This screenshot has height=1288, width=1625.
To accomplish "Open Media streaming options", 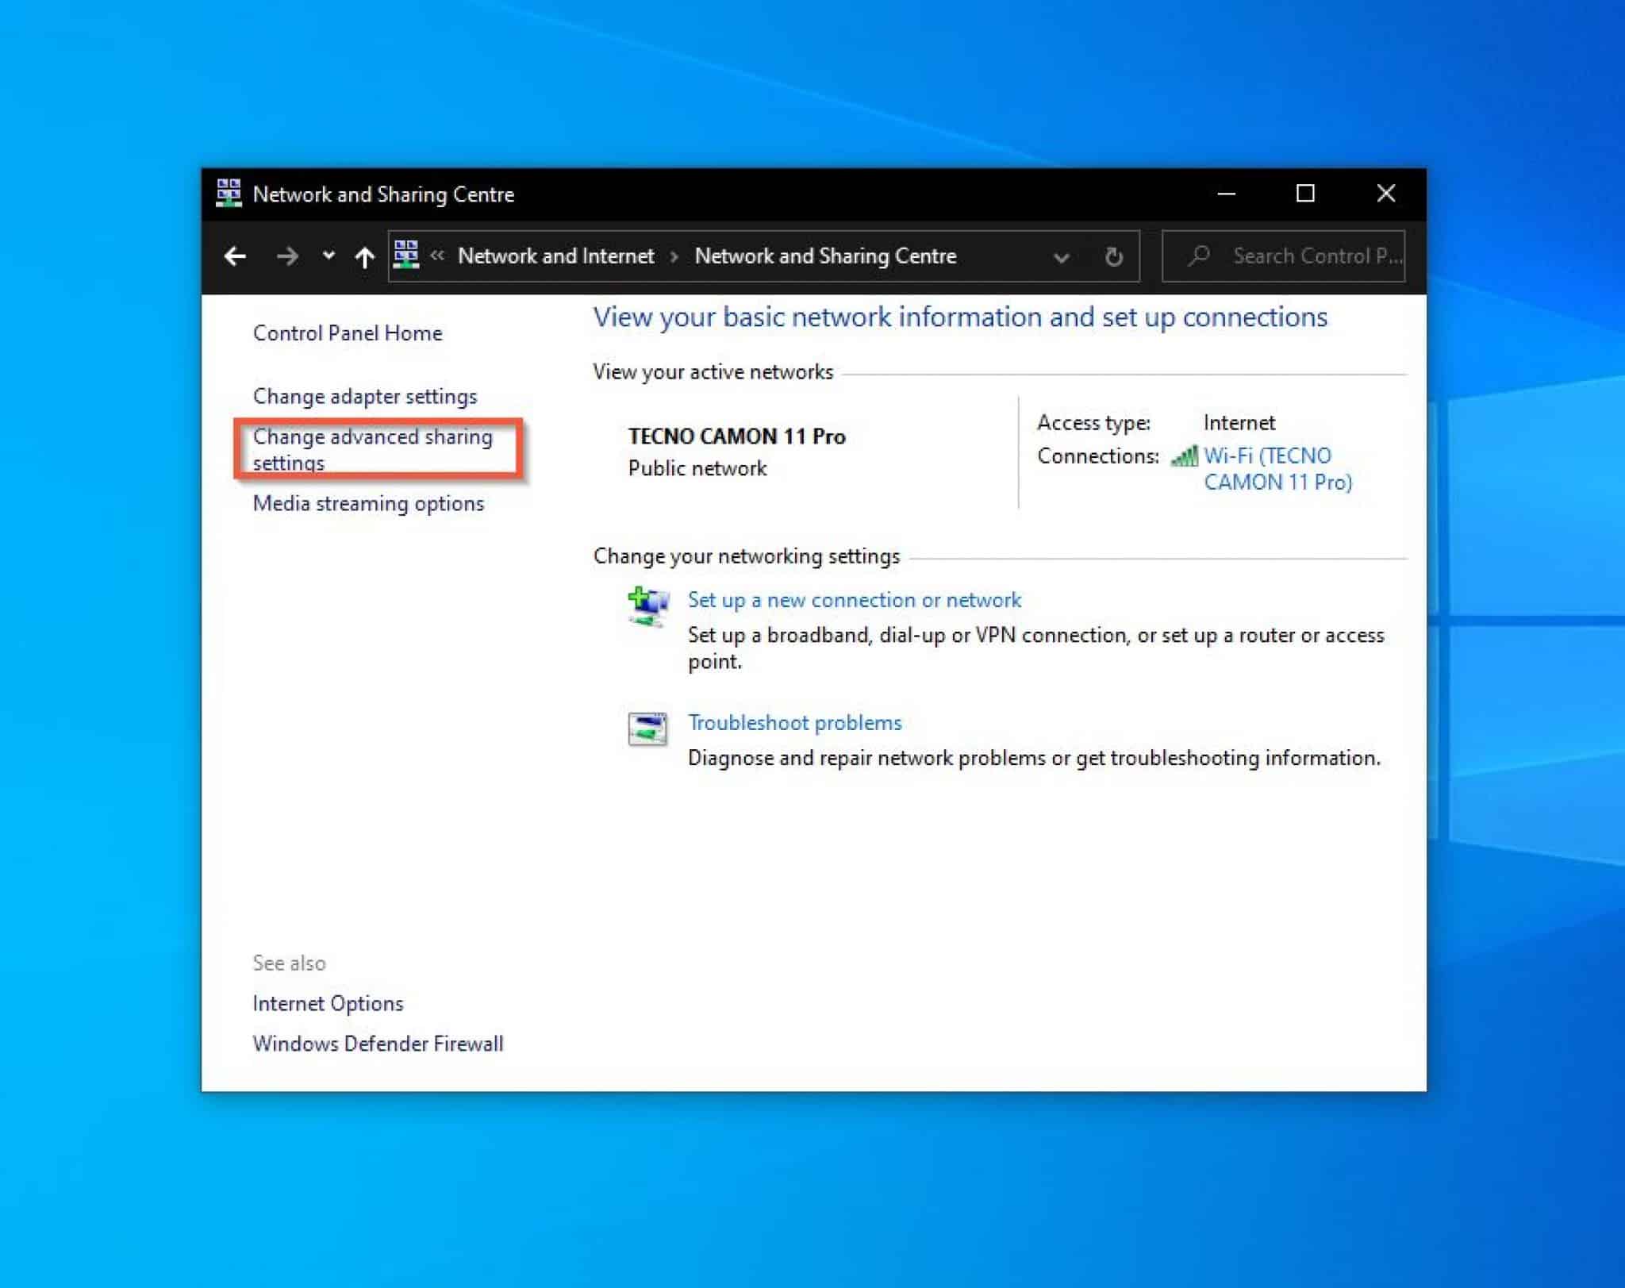I will coord(367,502).
